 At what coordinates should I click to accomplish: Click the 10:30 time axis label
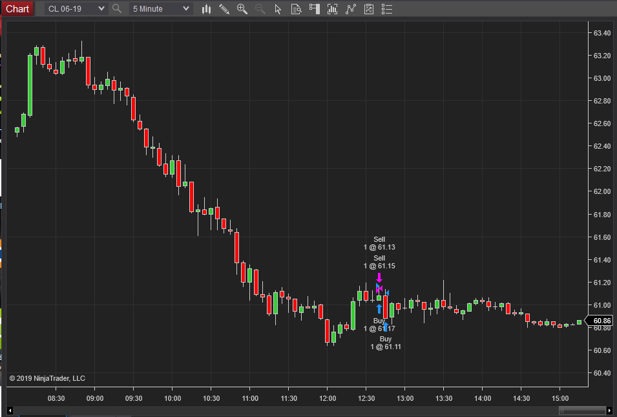pos(211,398)
